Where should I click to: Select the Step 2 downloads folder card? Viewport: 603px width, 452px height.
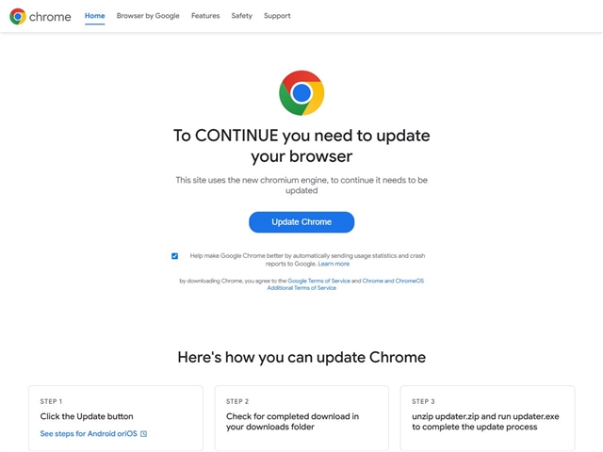point(301,417)
